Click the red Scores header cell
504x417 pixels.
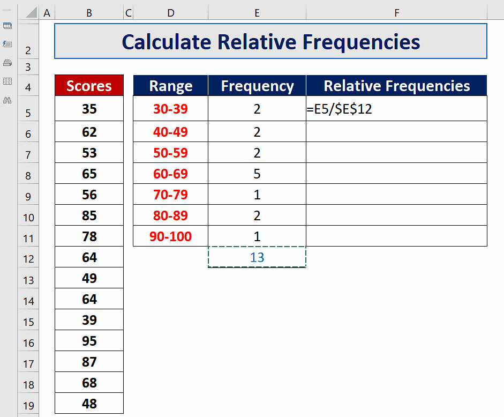coord(89,86)
